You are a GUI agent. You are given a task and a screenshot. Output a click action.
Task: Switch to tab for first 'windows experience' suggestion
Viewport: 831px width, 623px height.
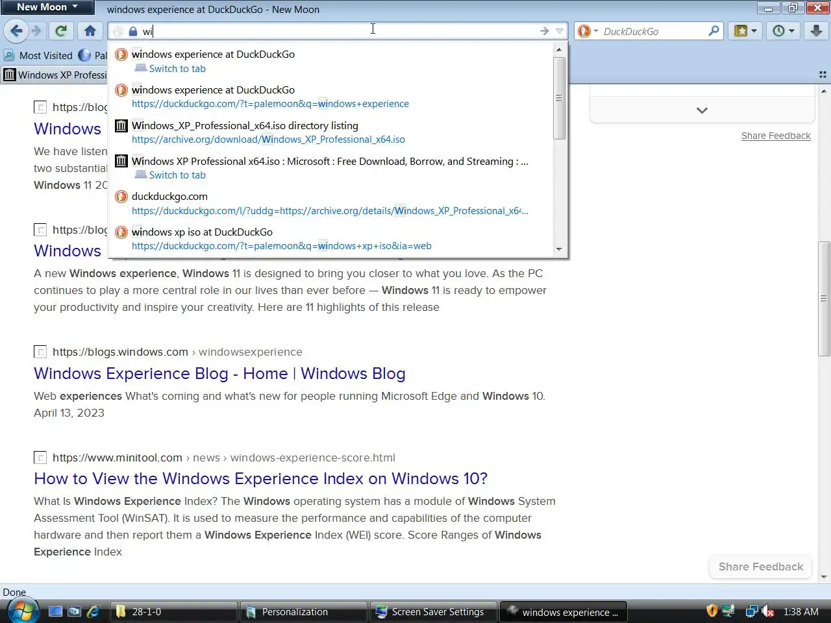pos(331,61)
